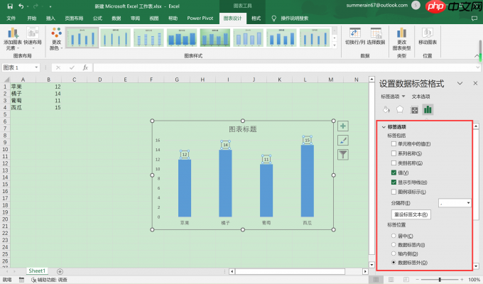Select first chart style thumbnail
Viewport: 483px width, 284px height.
[x=82, y=38]
